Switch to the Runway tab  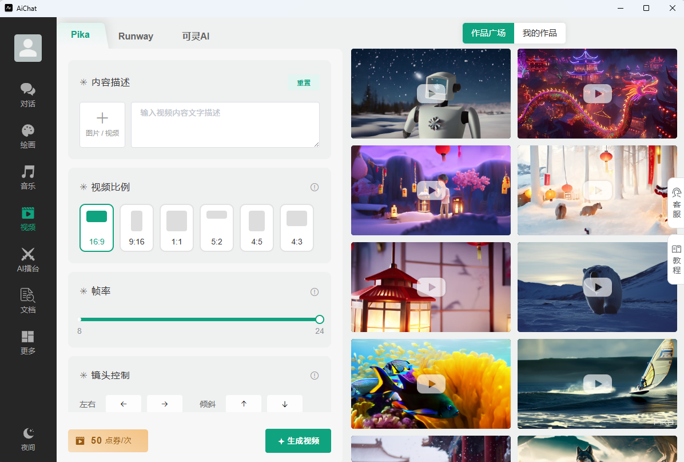(x=136, y=36)
